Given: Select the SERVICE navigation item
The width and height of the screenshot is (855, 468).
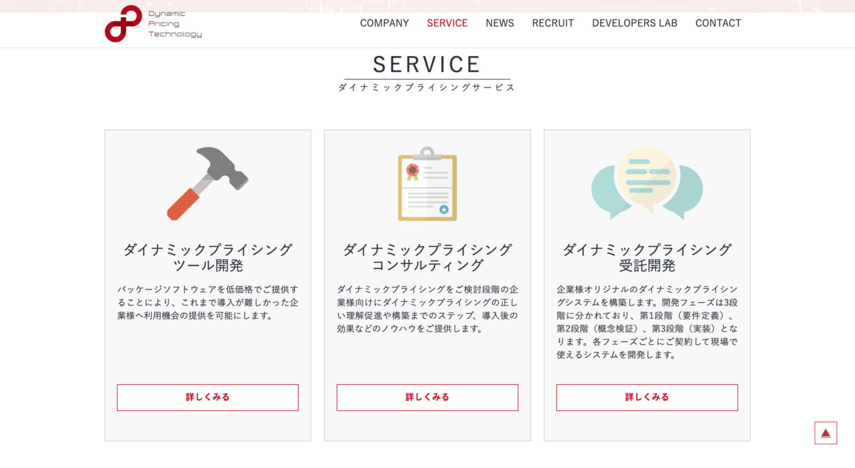Looking at the screenshot, I should pos(447,23).
